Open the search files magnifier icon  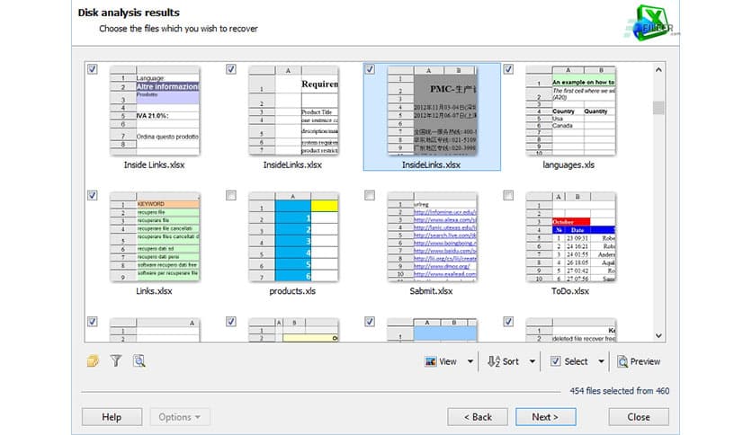(x=139, y=360)
